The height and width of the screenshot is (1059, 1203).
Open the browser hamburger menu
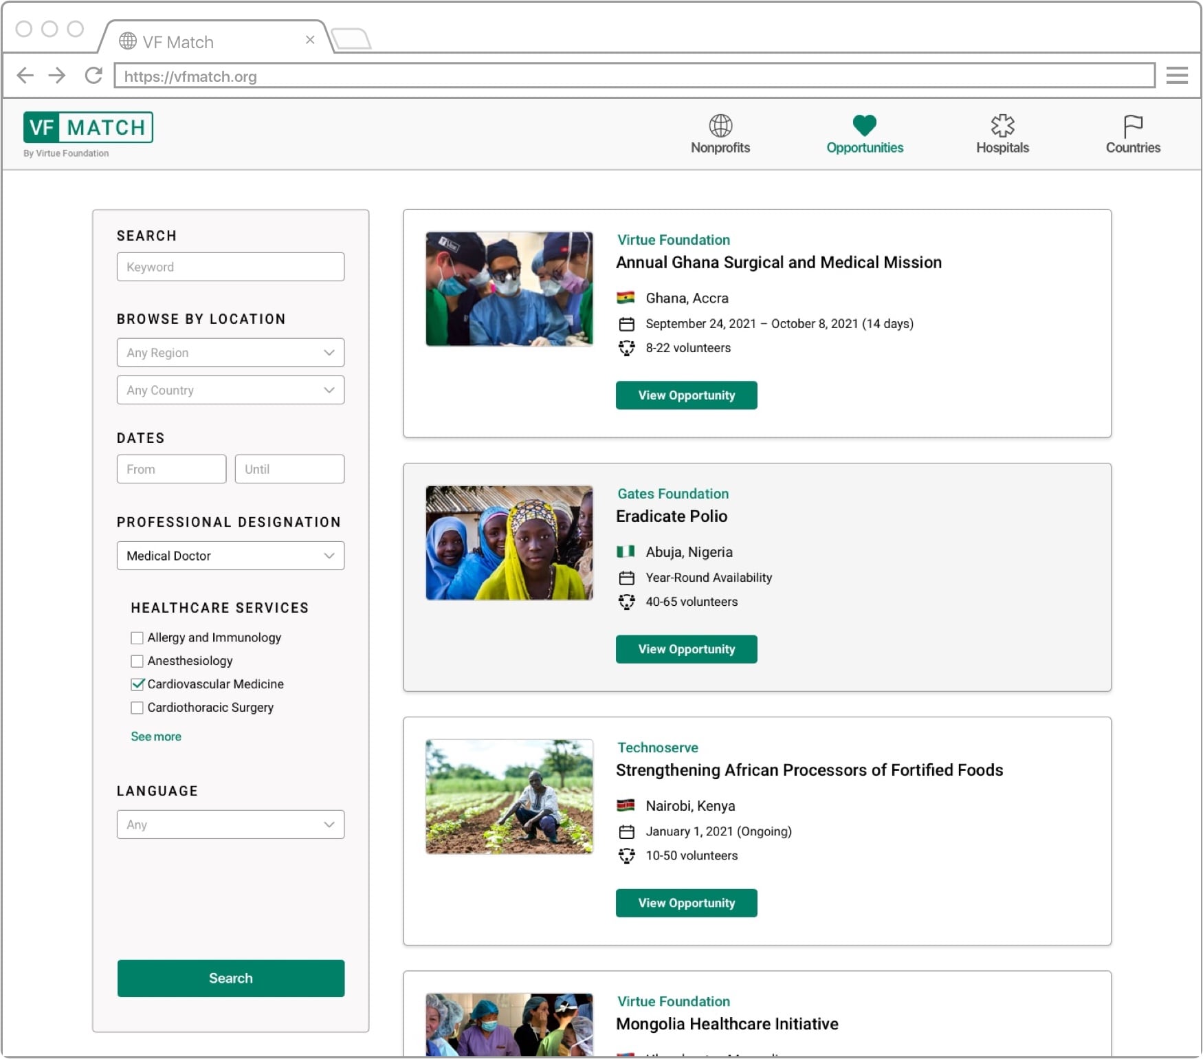pos(1177,75)
